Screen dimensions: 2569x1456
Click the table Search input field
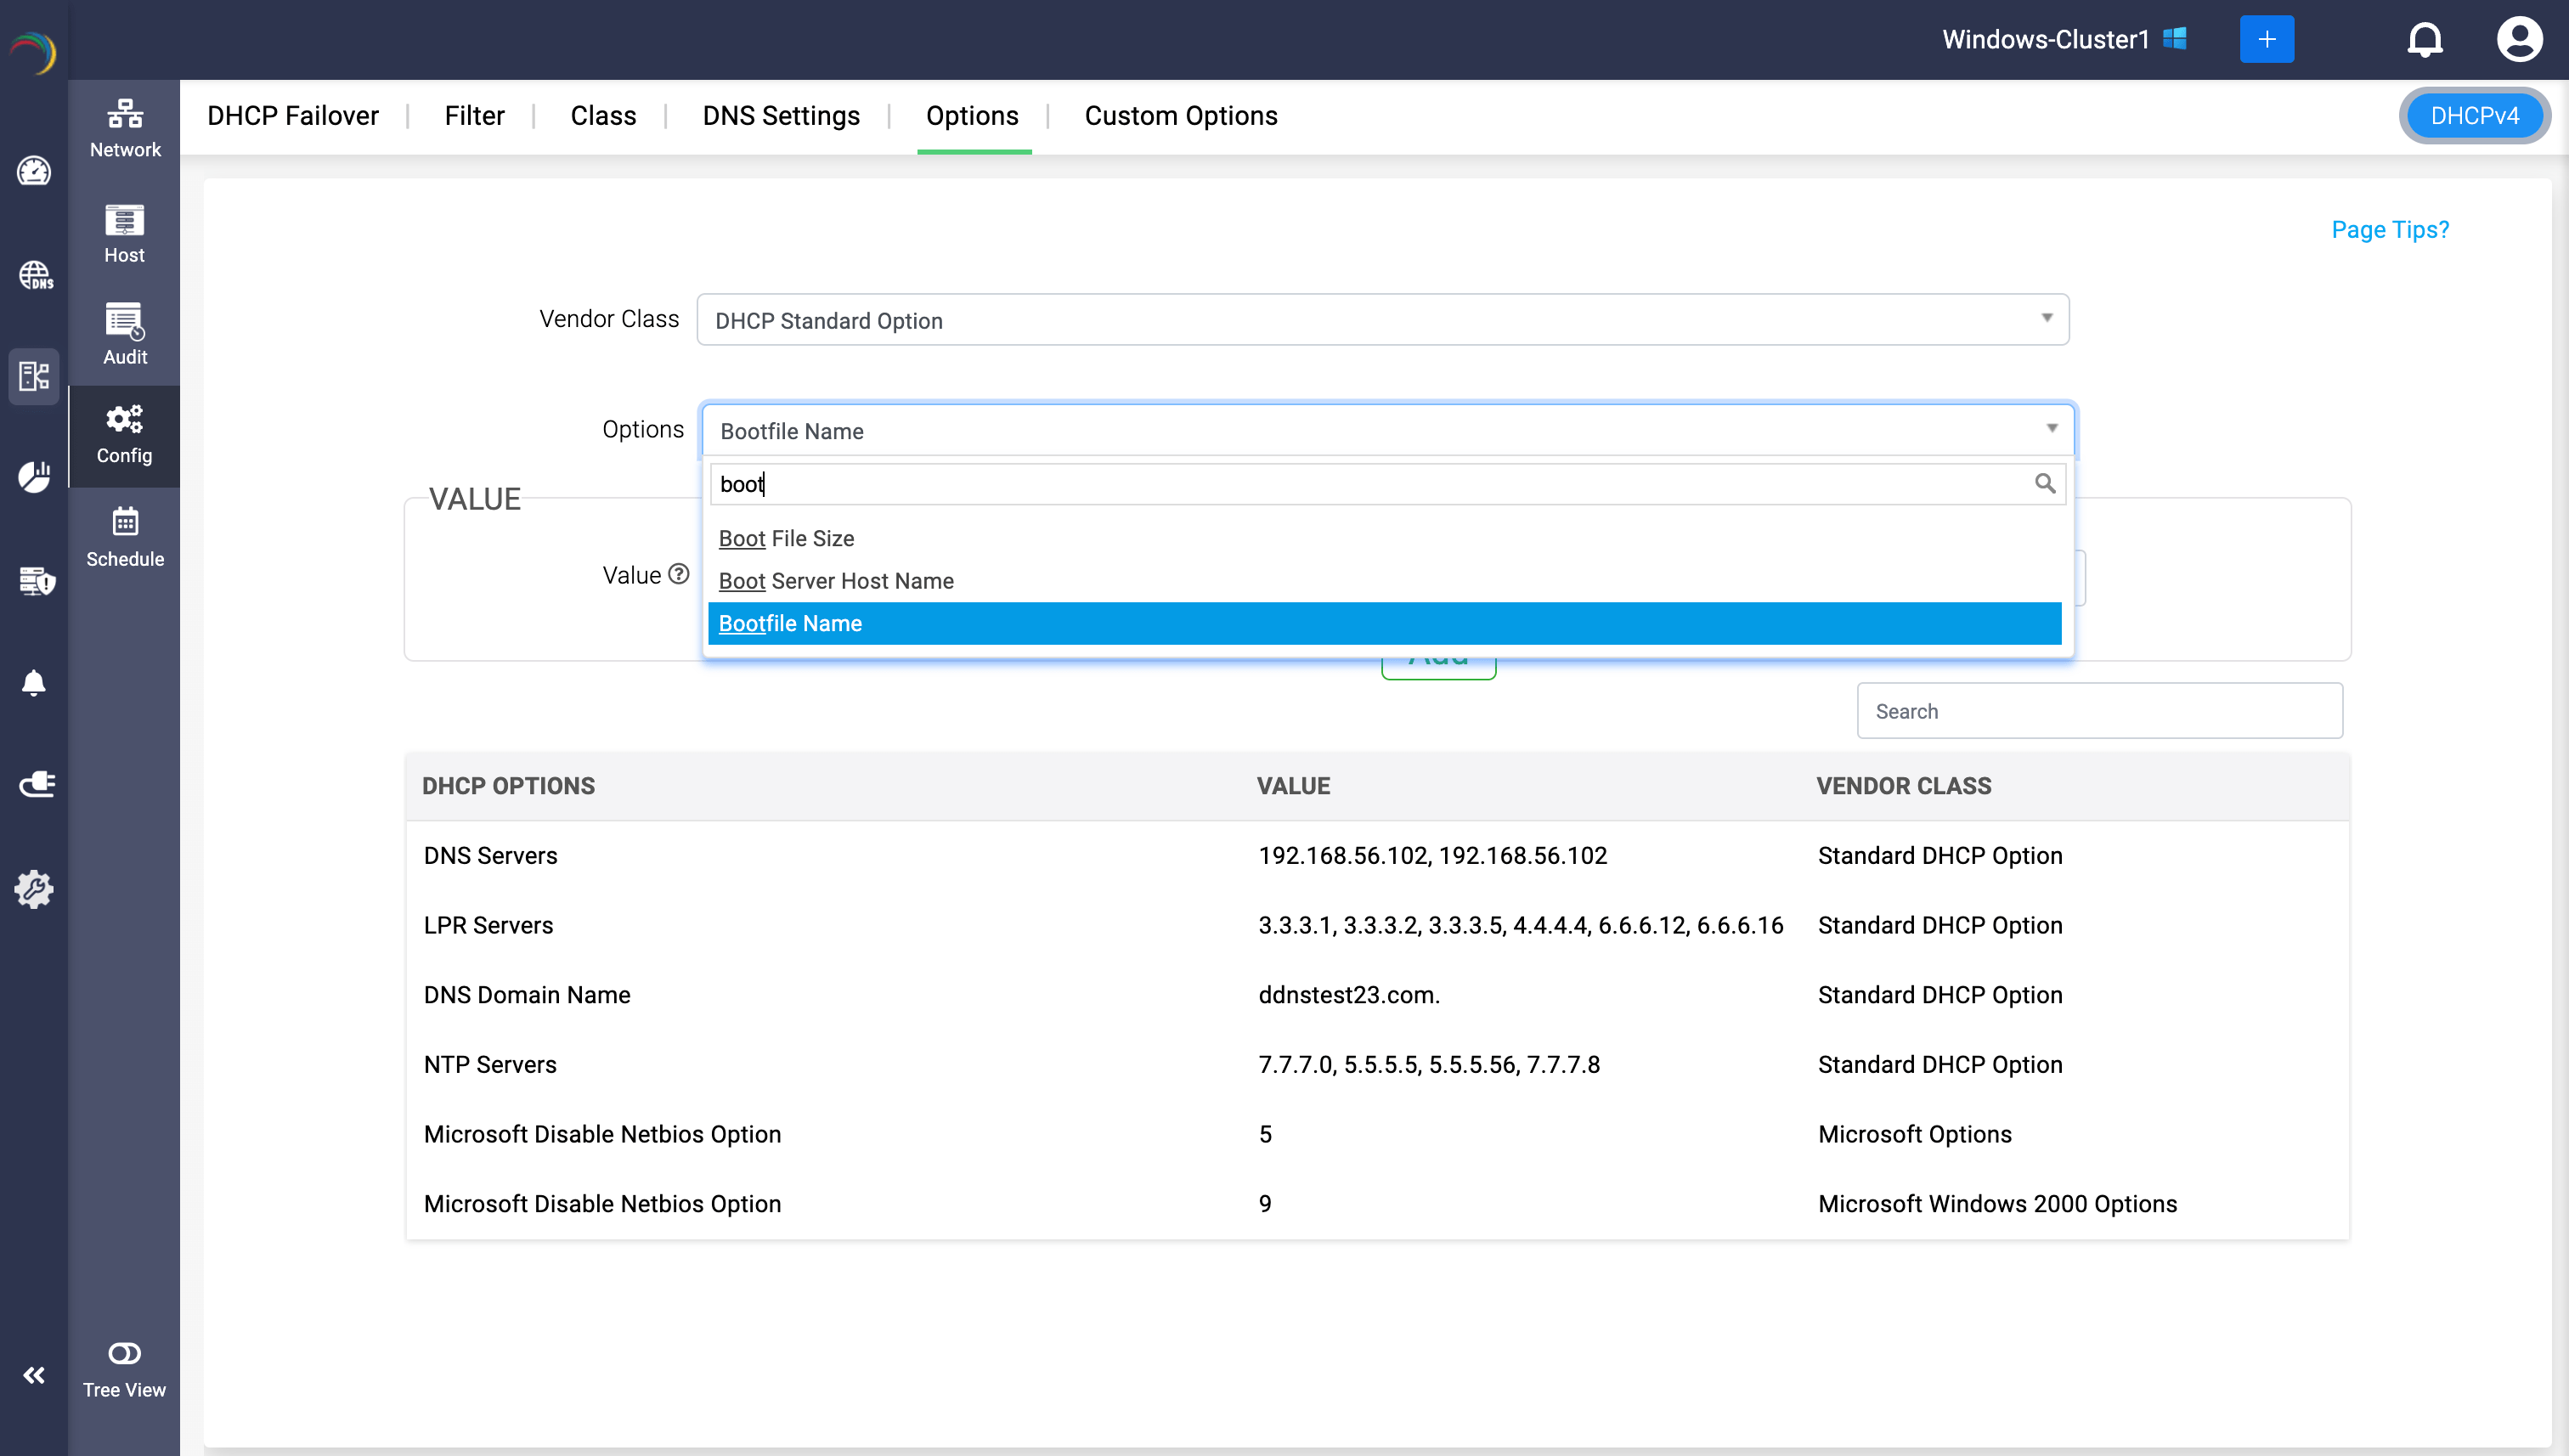[2098, 711]
